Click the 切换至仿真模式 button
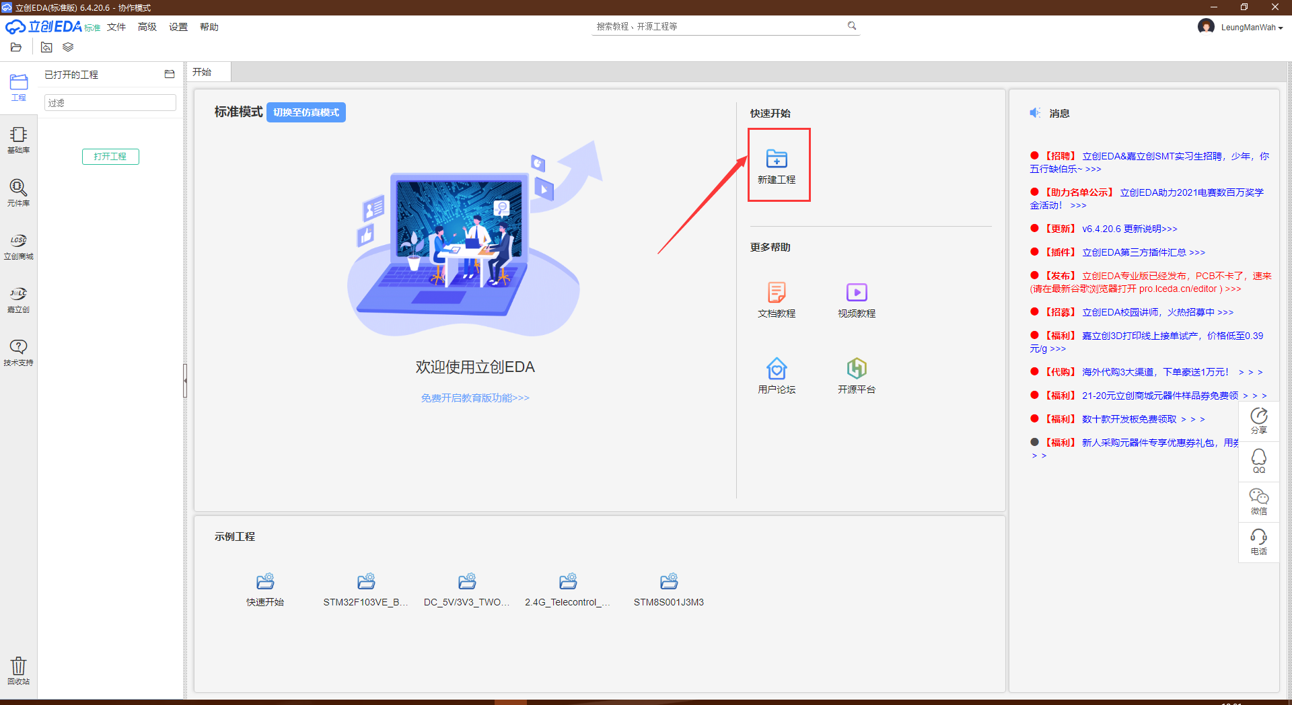 (306, 112)
